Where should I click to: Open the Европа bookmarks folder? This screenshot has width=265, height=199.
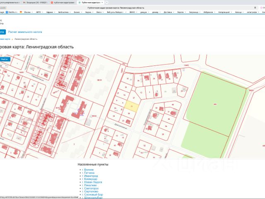tap(181, 12)
